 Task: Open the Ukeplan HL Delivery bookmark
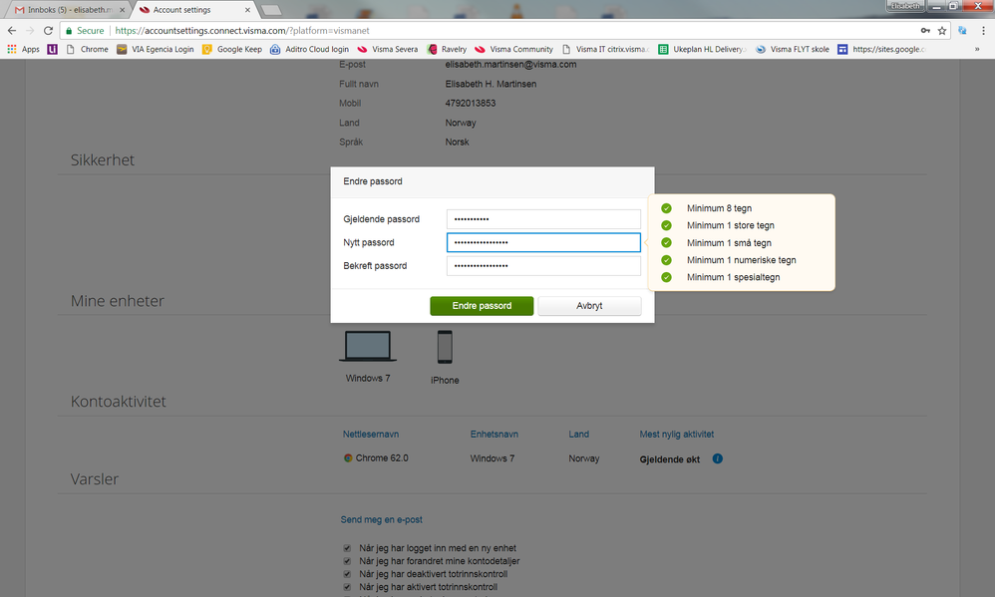pyautogui.click(x=703, y=49)
